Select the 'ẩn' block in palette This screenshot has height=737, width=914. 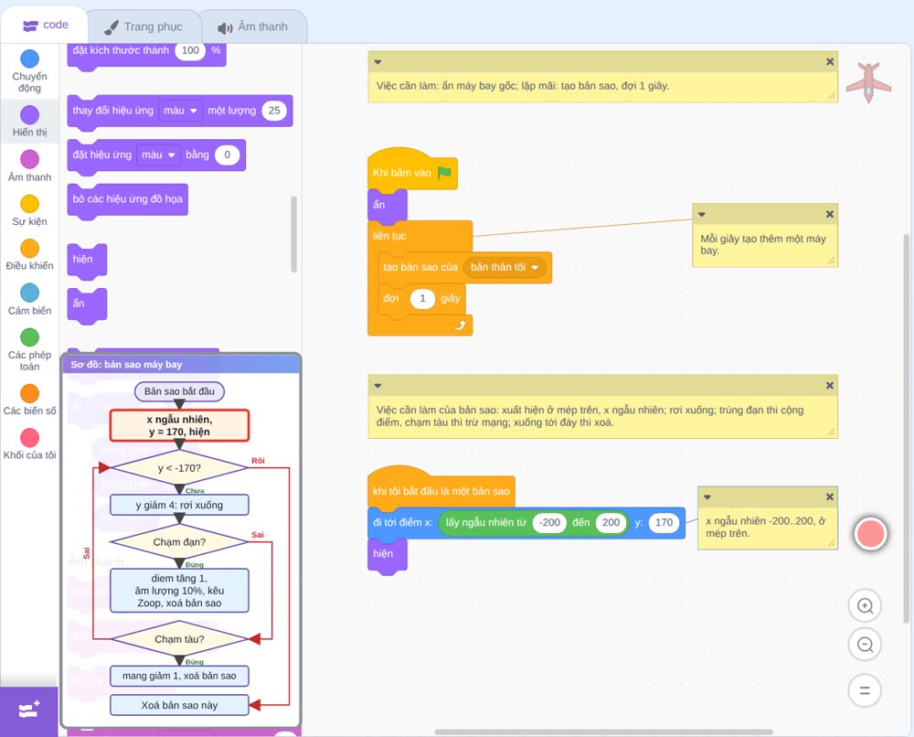(87, 304)
